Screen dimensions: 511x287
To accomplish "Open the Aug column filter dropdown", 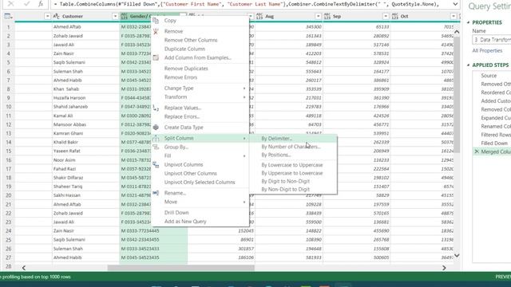I will coord(318,16).
